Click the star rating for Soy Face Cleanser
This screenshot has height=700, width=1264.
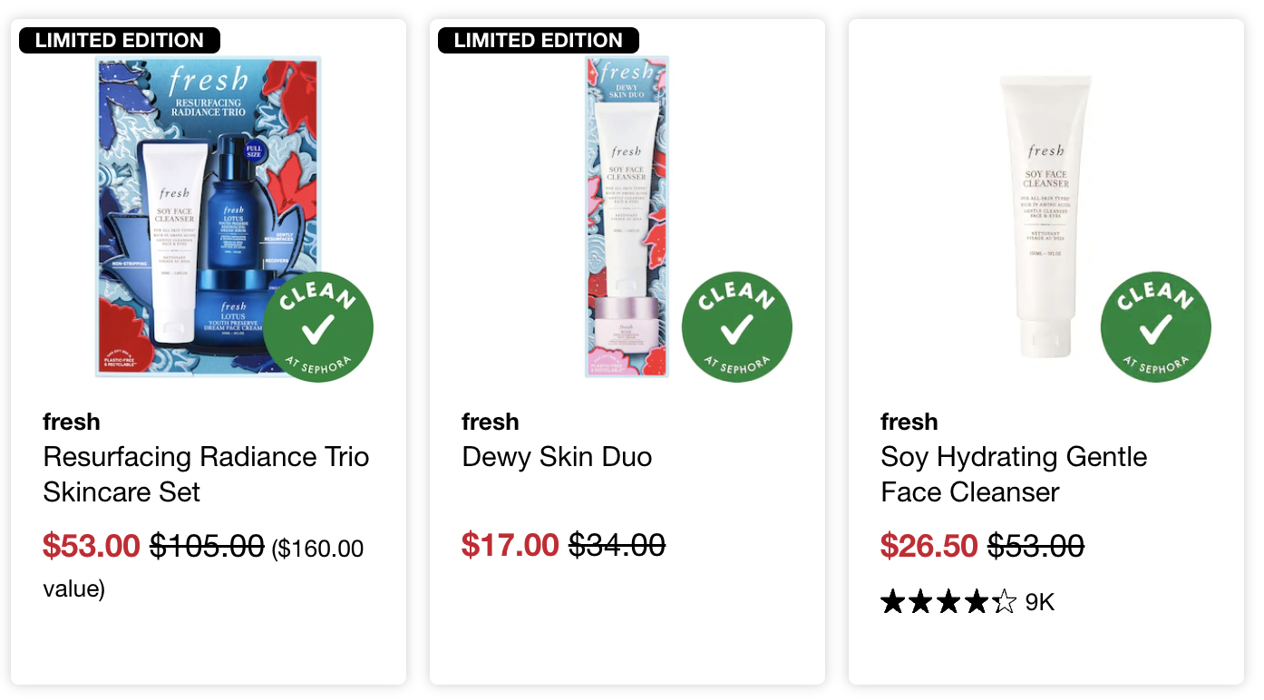point(948,601)
